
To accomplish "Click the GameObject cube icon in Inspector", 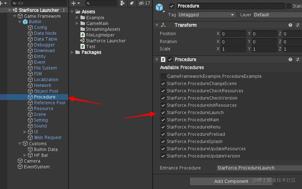I will pyautogui.click(x=159, y=7).
